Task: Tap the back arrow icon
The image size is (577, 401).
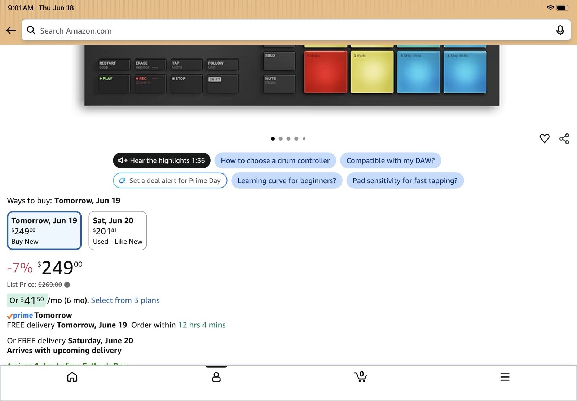Action: click(x=11, y=30)
